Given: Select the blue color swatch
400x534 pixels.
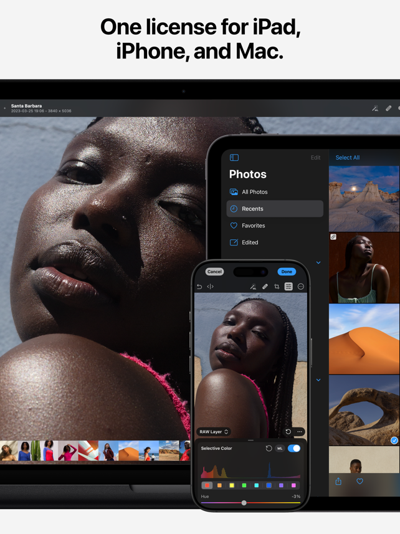Looking at the screenshot, I should pos(269,485).
